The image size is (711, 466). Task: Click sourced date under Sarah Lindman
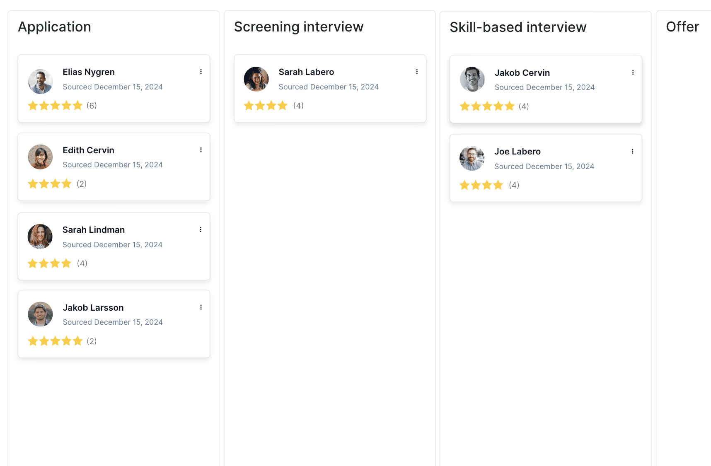pyautogui.click(x=112, y=245)
